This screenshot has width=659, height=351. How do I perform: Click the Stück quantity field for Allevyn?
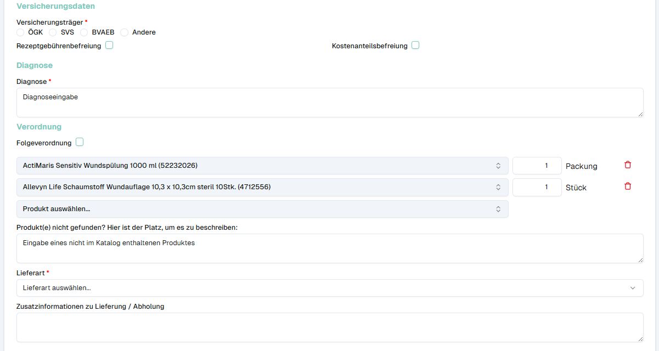click(537, 187)
